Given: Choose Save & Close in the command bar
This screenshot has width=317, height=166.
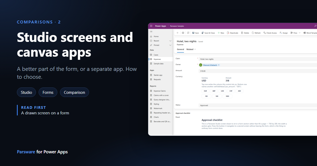Looking at the screenshot, I should 208,33.
